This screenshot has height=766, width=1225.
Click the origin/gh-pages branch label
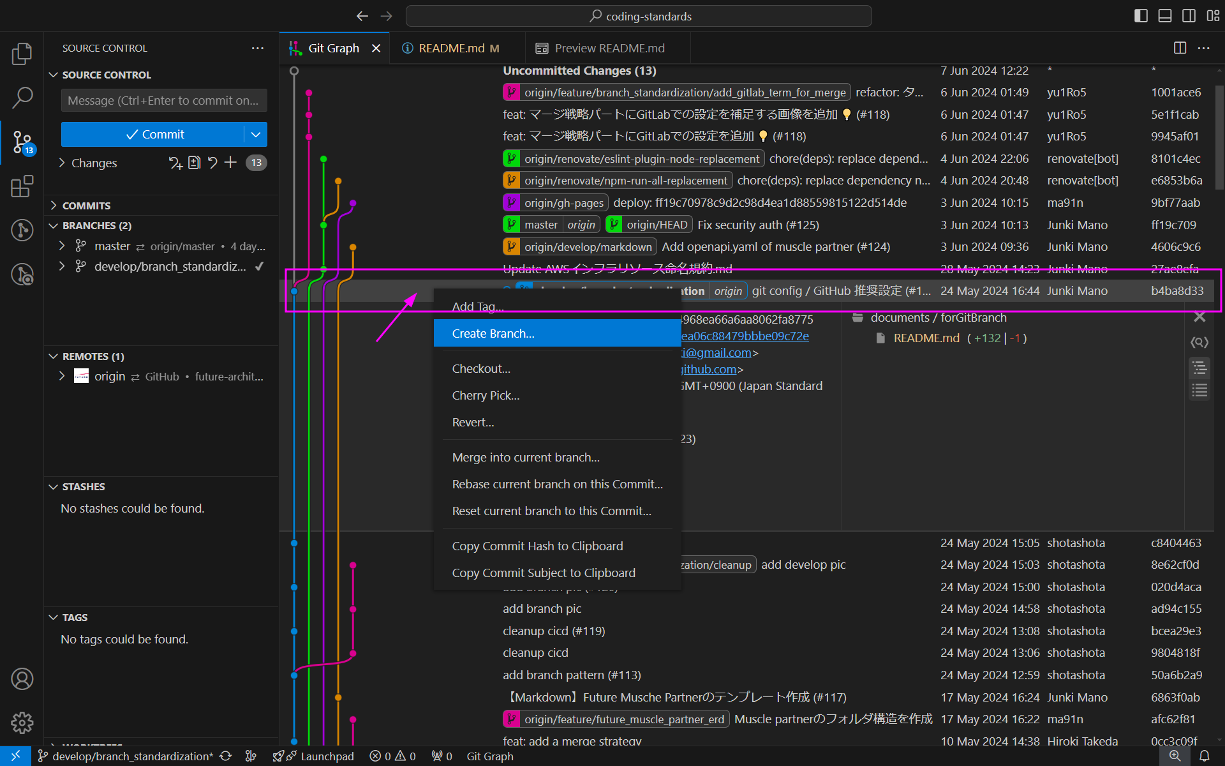point(556,203)
